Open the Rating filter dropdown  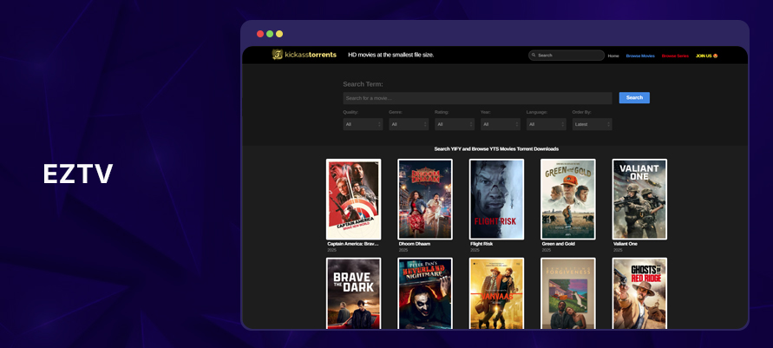455,124
